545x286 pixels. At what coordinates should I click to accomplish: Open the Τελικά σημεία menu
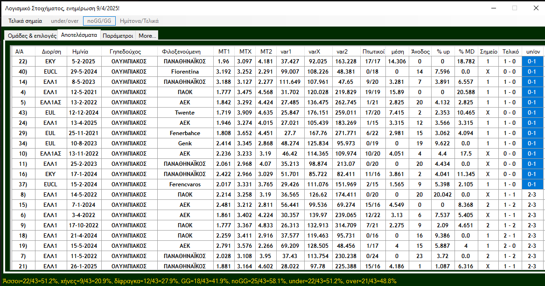click(x=25, y=21)
